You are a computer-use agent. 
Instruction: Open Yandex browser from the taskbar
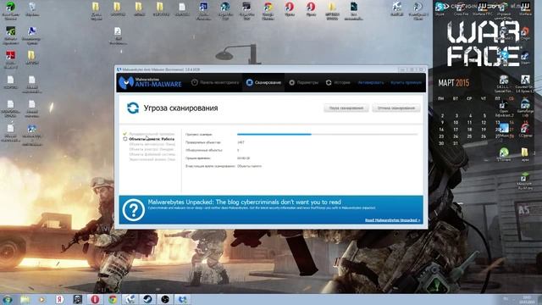point(60,299)
